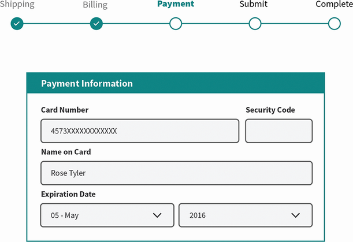Go to the Complete step circle
Viewport: 353px width, 242px height.
pyautogui.click(x=334, y=24)
